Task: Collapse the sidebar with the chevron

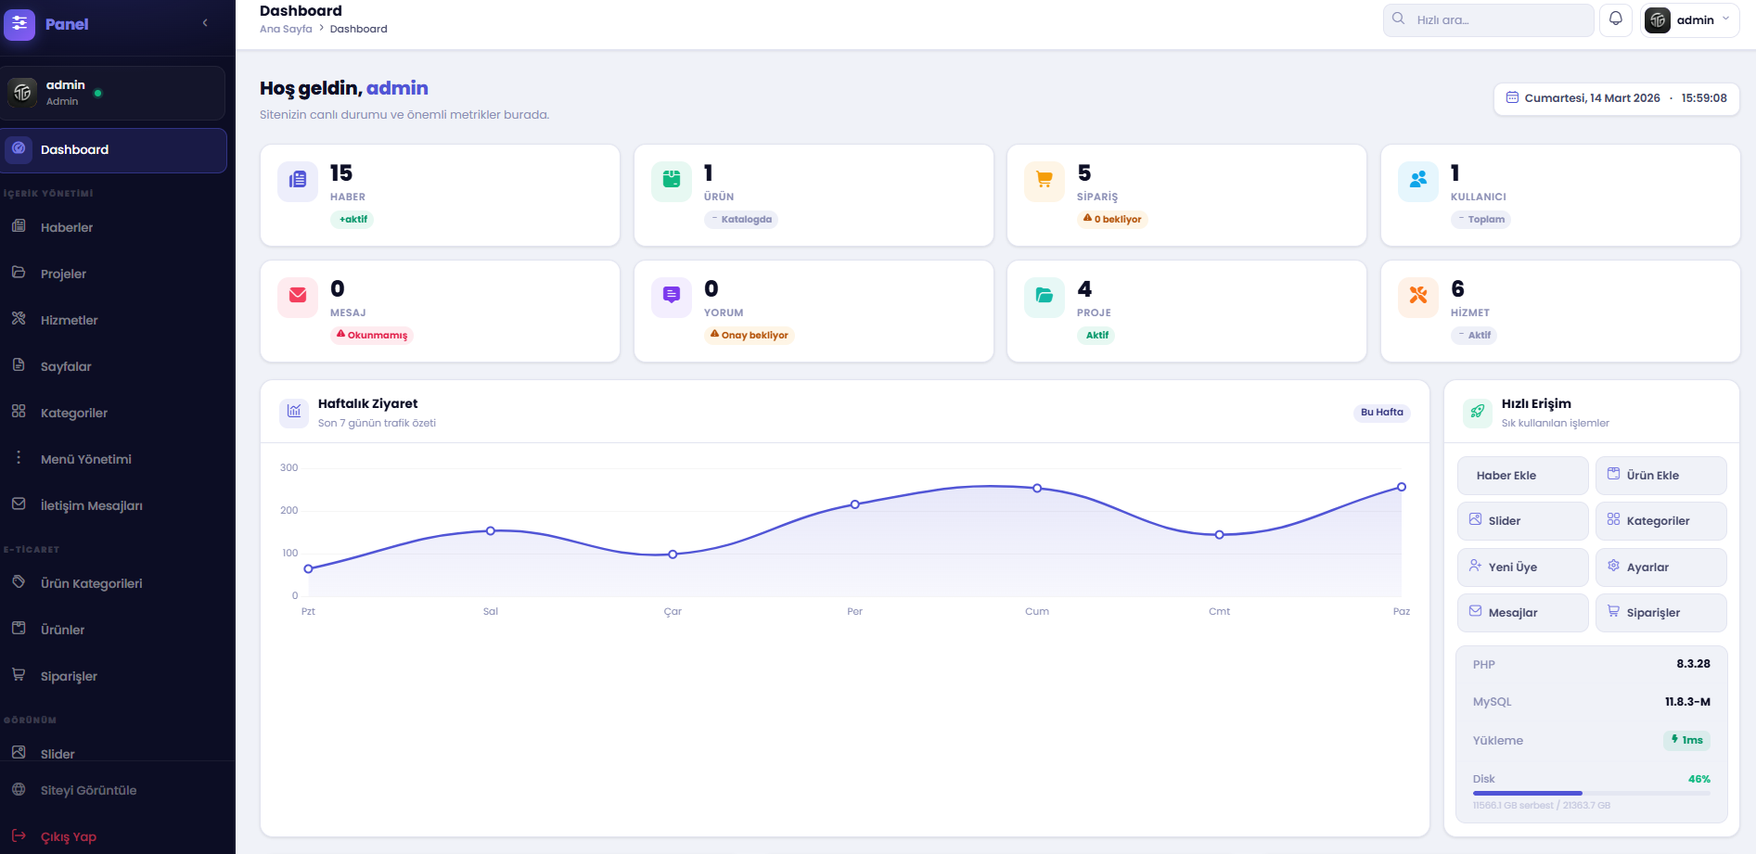Action: (205, 23)
